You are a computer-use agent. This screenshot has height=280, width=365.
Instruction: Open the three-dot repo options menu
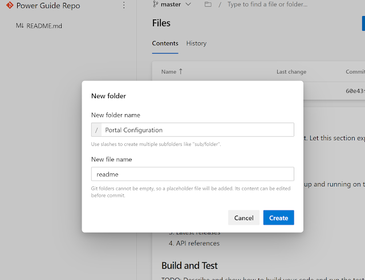tap(124, 6)
